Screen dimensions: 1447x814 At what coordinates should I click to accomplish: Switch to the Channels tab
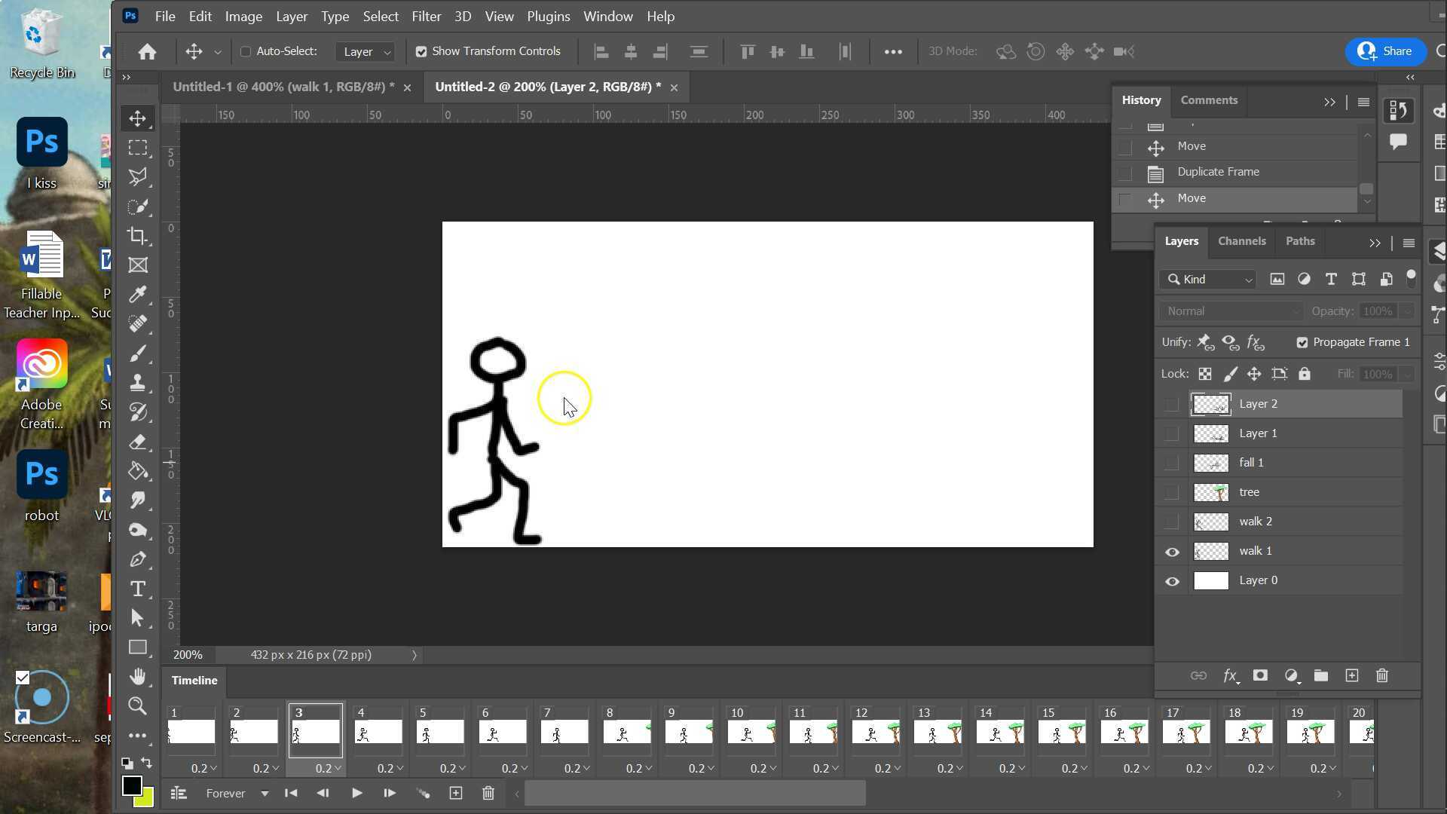(x=1241, y=240)
